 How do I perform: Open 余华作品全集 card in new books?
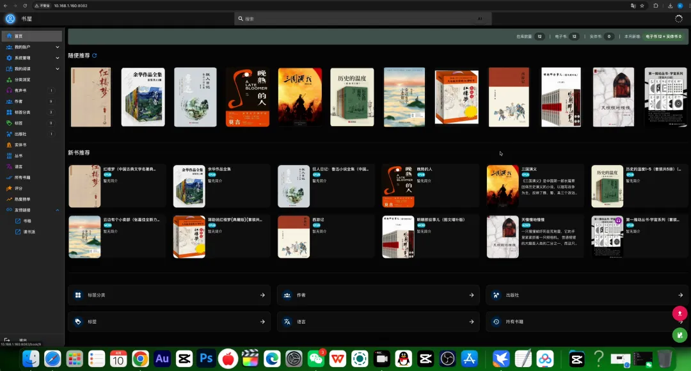[221, 186]
